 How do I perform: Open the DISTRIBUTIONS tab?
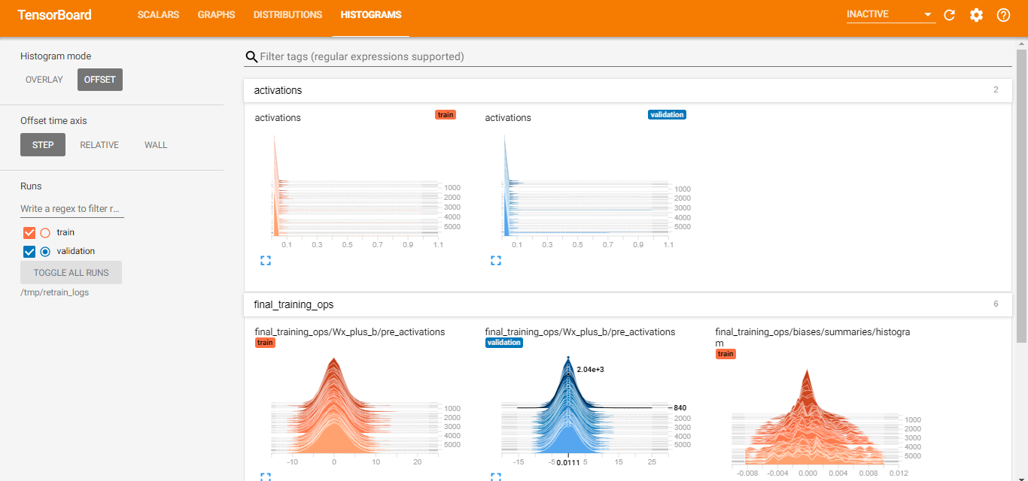(287, 15)
